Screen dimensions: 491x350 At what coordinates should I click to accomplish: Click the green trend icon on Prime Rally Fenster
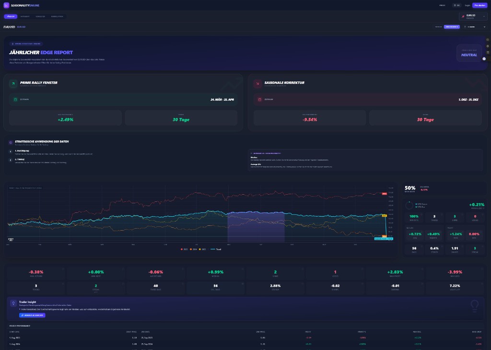point(13,83)
